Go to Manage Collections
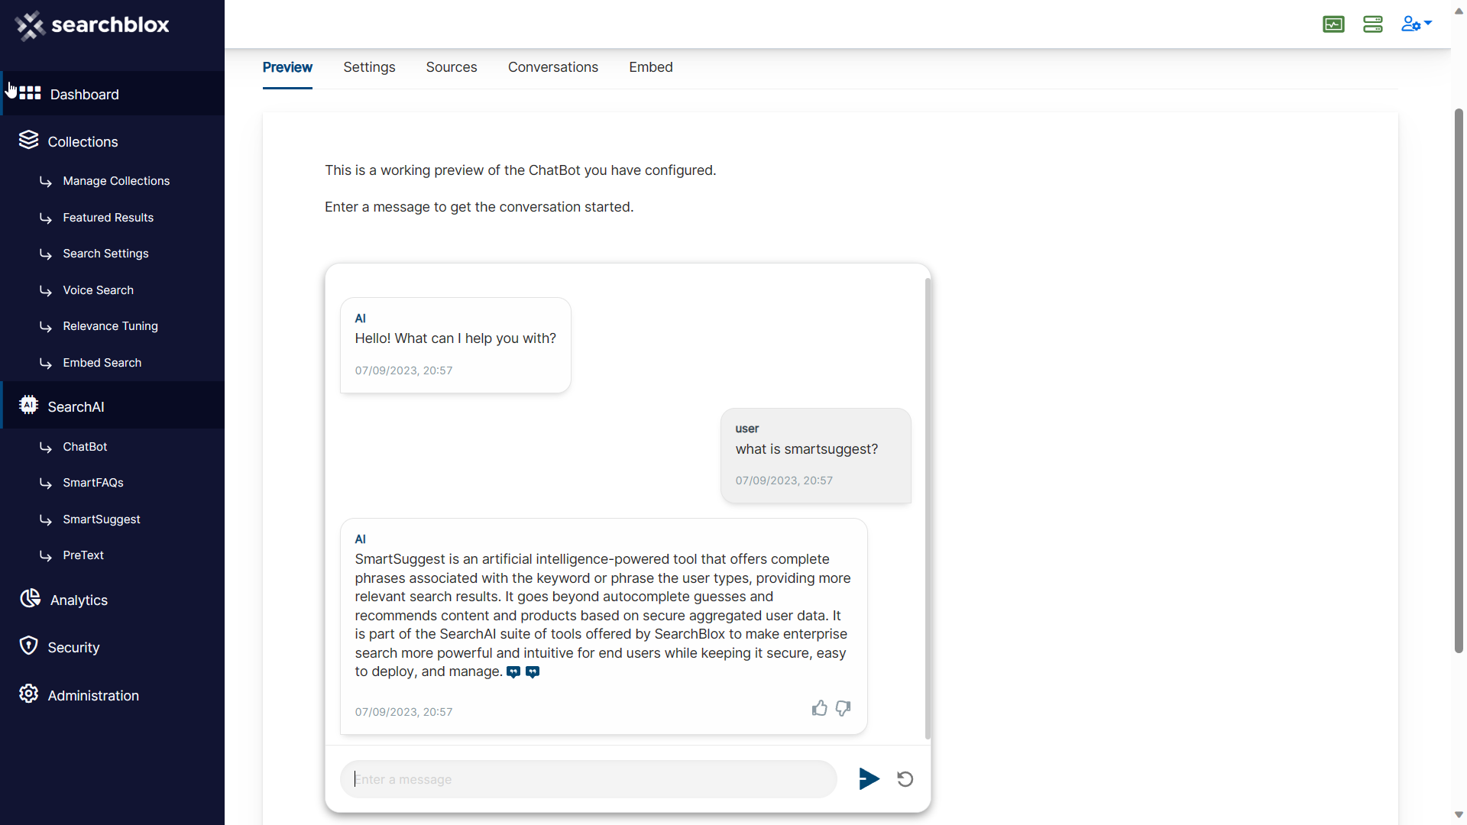The width and height of the screenshot is (1467, 825). click(x=116, y=181)
